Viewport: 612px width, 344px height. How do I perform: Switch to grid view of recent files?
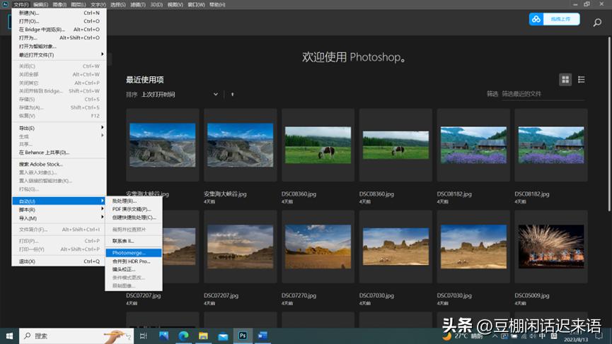point(565,80)
